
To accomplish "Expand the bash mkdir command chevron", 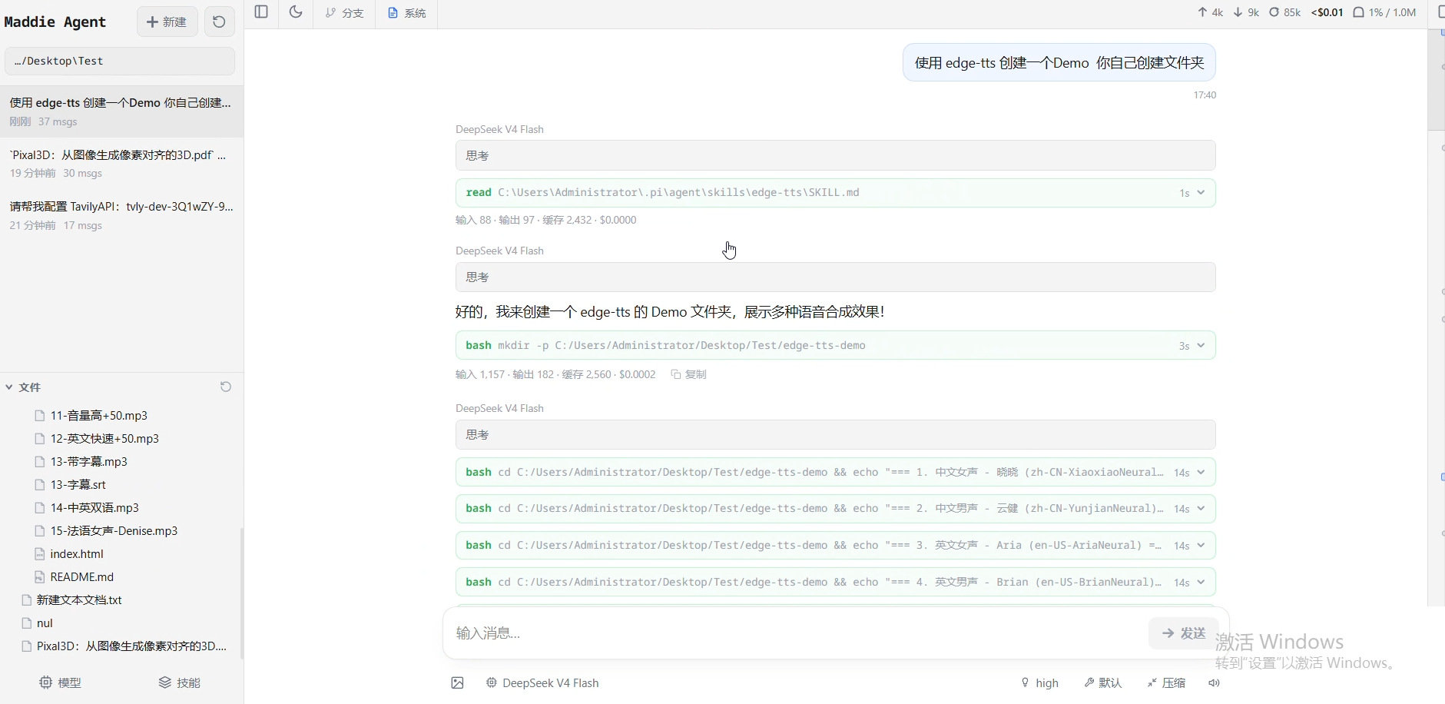I will tap(1201, 346).
